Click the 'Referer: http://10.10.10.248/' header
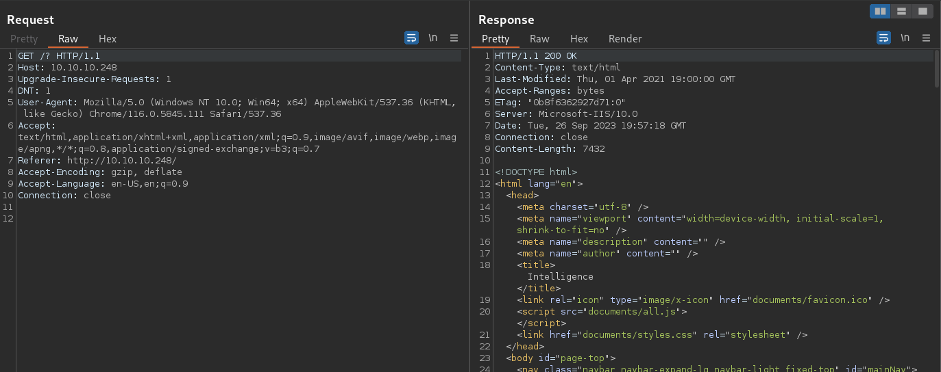The height and width of the screenshot is (372, 941). click(x=97, y=161)
